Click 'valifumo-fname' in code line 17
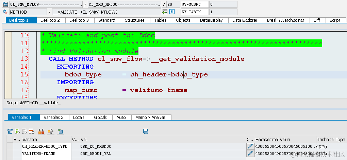This screenshot has width=347, height=160. tap(159, 90)
